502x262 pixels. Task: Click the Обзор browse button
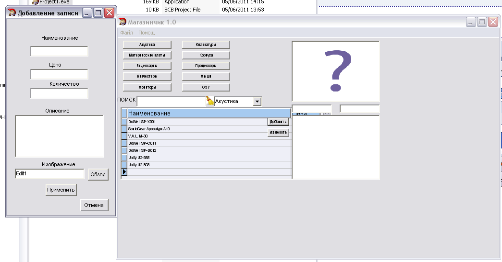pos(98,175)
